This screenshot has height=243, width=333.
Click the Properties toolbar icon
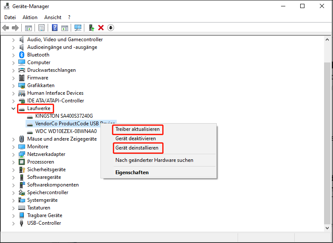point(41,28)
